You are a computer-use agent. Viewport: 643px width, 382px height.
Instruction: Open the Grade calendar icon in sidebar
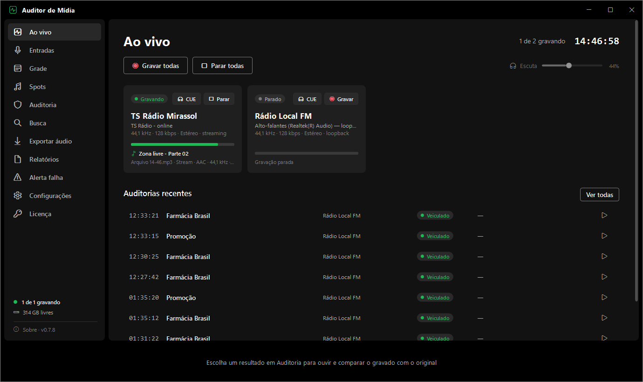tap(18, 68)
